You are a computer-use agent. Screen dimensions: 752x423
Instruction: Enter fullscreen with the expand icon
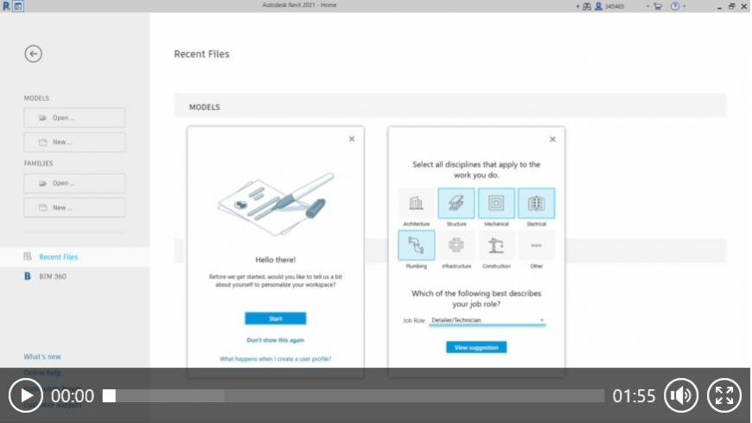(x=724, y=395)
